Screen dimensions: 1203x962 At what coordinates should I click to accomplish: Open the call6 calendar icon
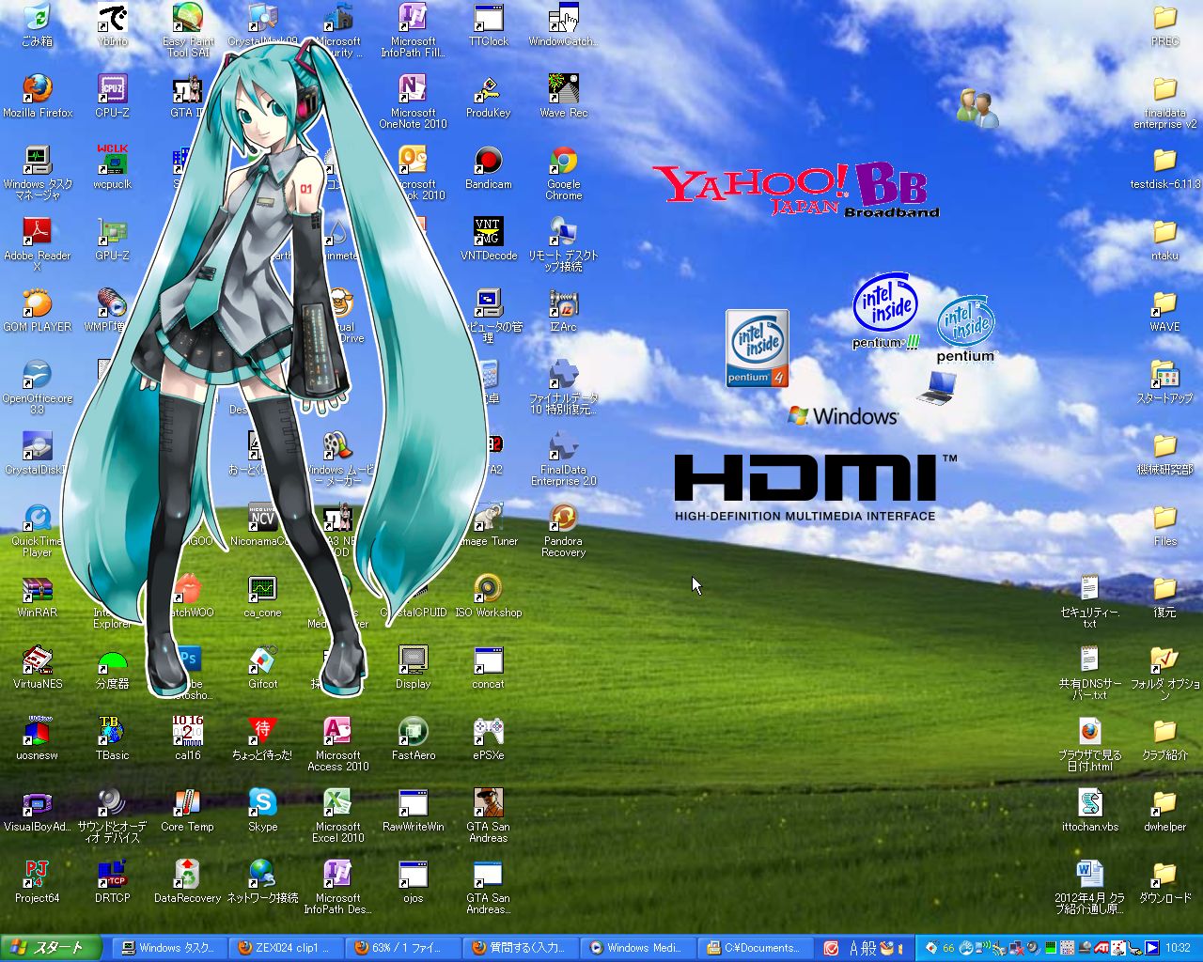tap(188, 738)
